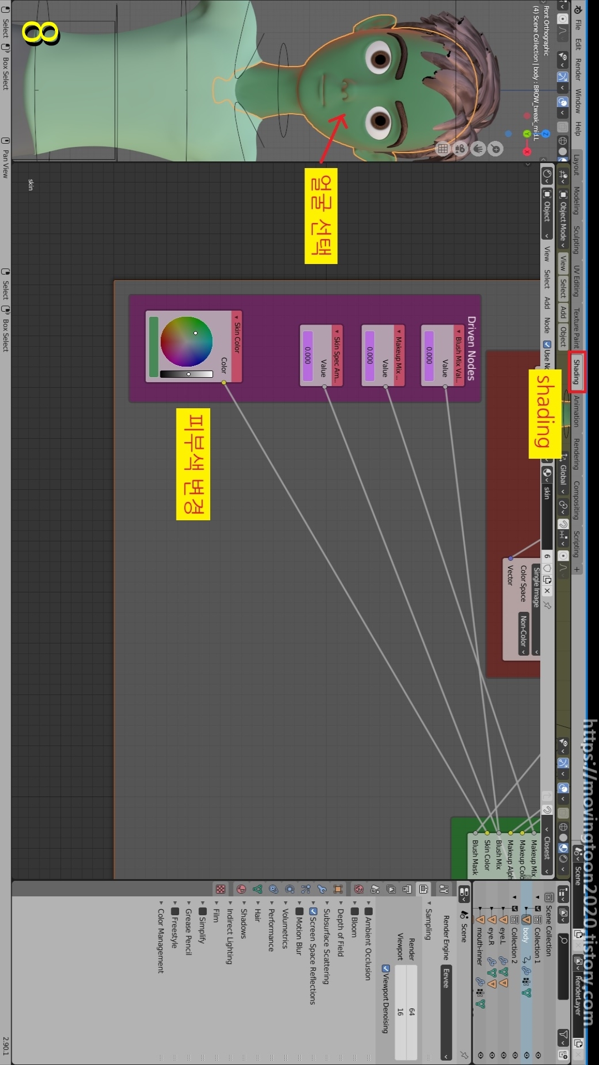Screen dimensions: 599x1065
Task: Click the Blender logo icon
Action: 577,9
